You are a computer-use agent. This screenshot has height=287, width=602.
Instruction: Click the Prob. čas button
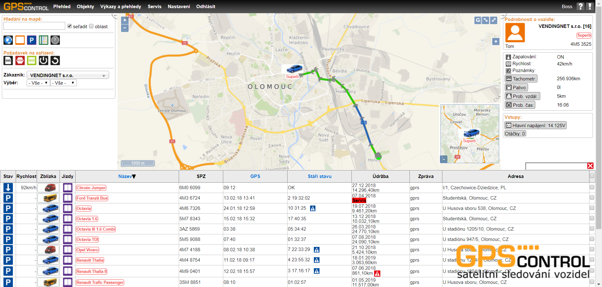[x=520, y=105]
